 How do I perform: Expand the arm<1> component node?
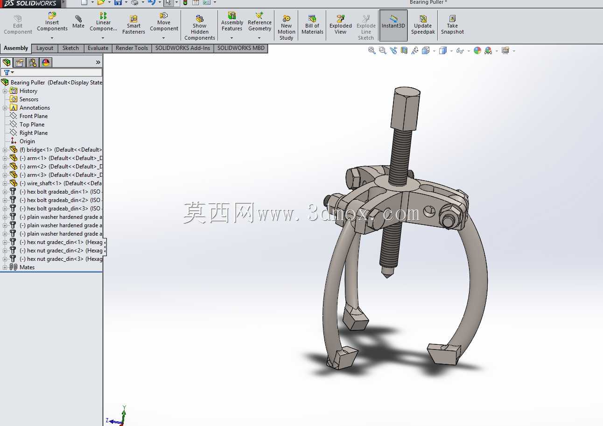click(5, 158)
